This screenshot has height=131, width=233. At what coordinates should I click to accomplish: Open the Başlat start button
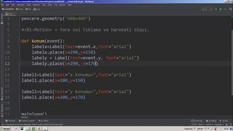(5, 128)
